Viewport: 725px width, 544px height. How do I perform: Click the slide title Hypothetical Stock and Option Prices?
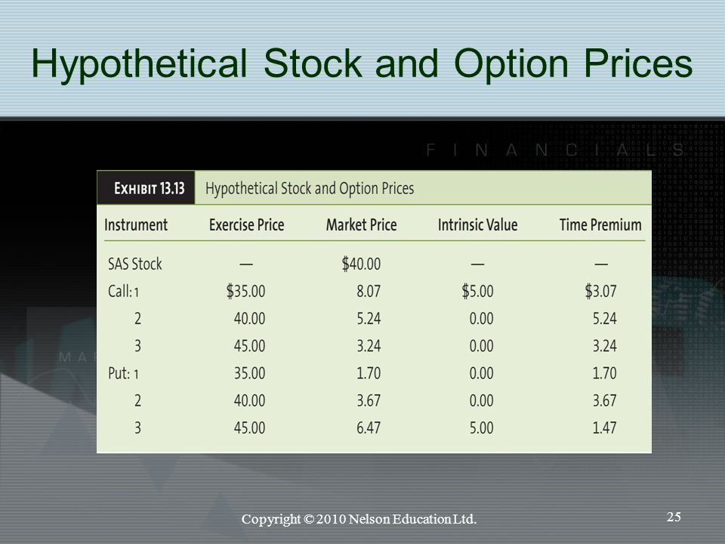362,63
